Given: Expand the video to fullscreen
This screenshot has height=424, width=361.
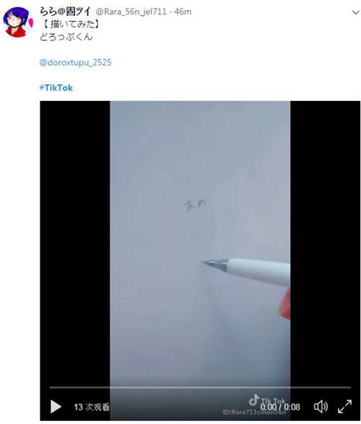Looking at the screenshot, I should (x=344, y=407).
